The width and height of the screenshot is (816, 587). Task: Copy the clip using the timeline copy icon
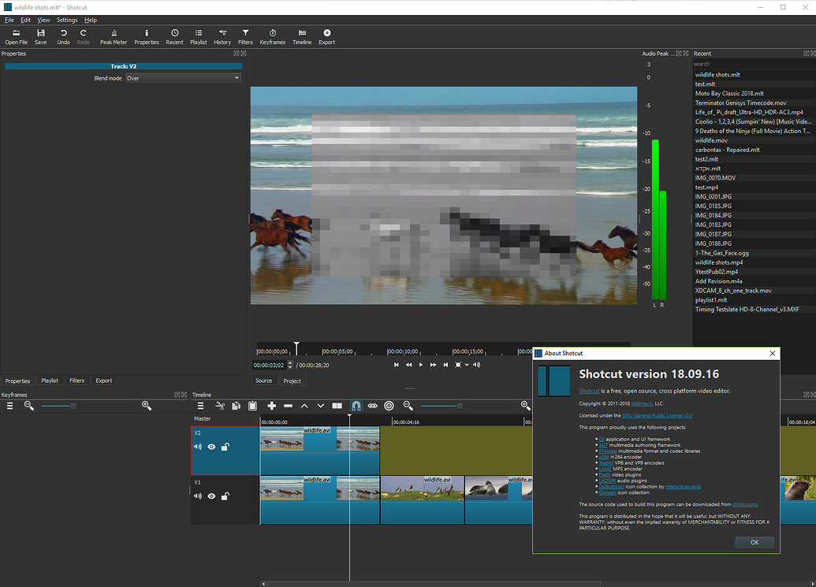pos(237,406)
